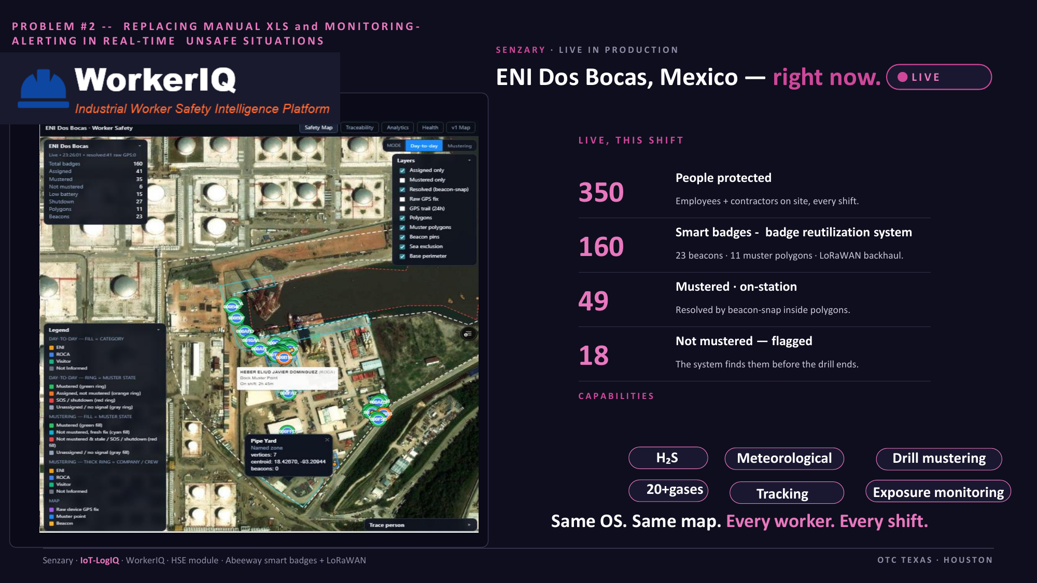Click the Drill mustering pill
The height and width of the screenshot is (583, 1037).
coord(939,459)
